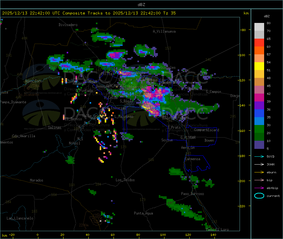Image resolution: width=283 pixels, height=239 pixels.
Task: Click the dBZ title at top
Action: tap(141, 5)
